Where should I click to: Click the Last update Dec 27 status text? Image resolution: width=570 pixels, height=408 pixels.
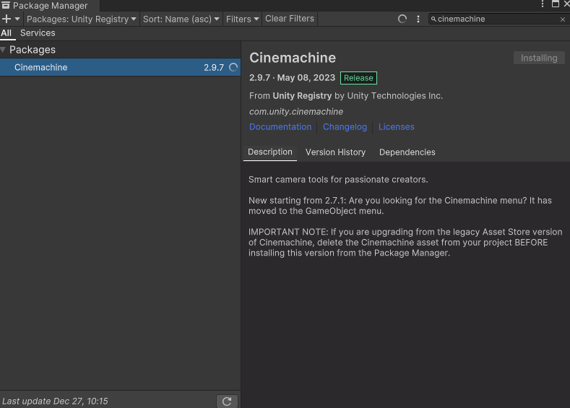tap(55, 401)
